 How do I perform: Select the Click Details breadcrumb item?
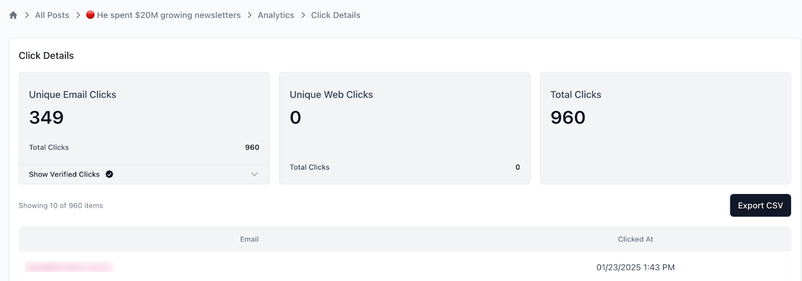(x=335, y=15)
